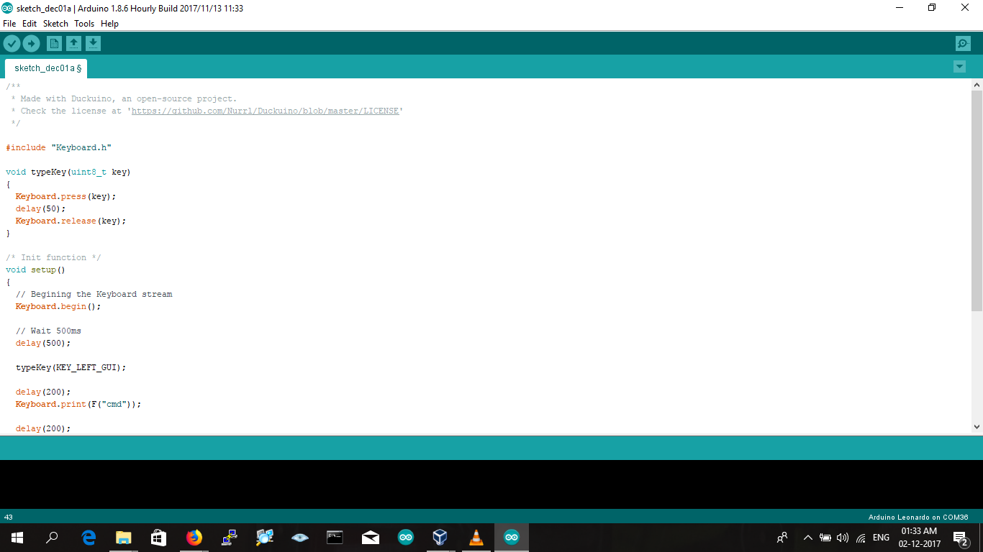Click '// Begining the Keyboard stream' comment
The height and width of the screenshot is (552, 983).
[x=94, y=294]
